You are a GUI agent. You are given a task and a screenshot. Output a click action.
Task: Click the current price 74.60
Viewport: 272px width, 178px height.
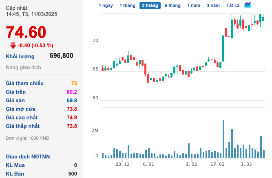pyautogui.click(x=26, y=32)
